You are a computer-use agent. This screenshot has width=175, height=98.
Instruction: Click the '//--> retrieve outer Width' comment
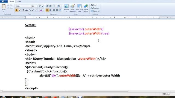pos(101,76)
